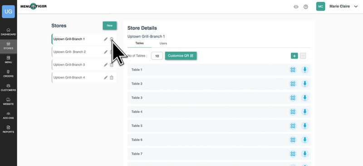
Task: Add a table with the plus button
Action: click(294, 56)
